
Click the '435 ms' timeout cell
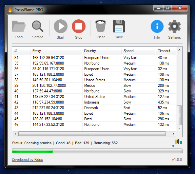[x=164, y=102]
